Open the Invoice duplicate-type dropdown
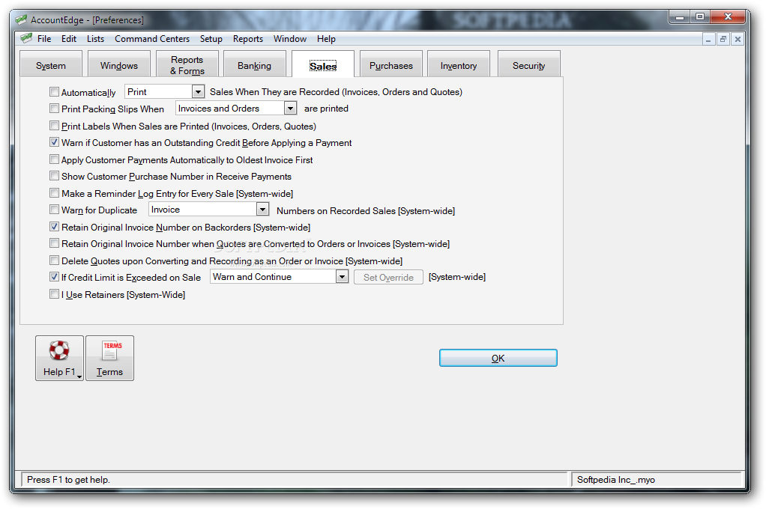The height and width of the screenshot is (509, 766). tap(263, 210)
